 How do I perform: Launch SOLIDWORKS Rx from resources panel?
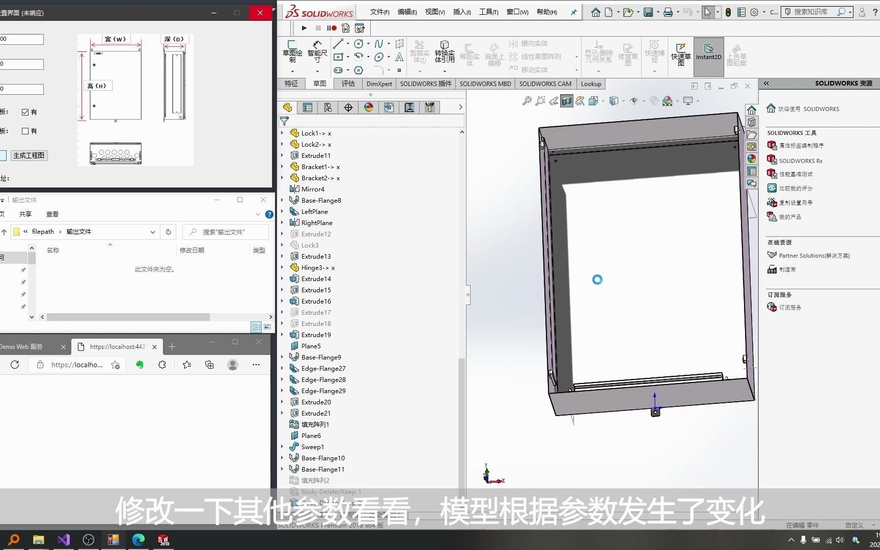pyautogui.click(x=800, y=160)
